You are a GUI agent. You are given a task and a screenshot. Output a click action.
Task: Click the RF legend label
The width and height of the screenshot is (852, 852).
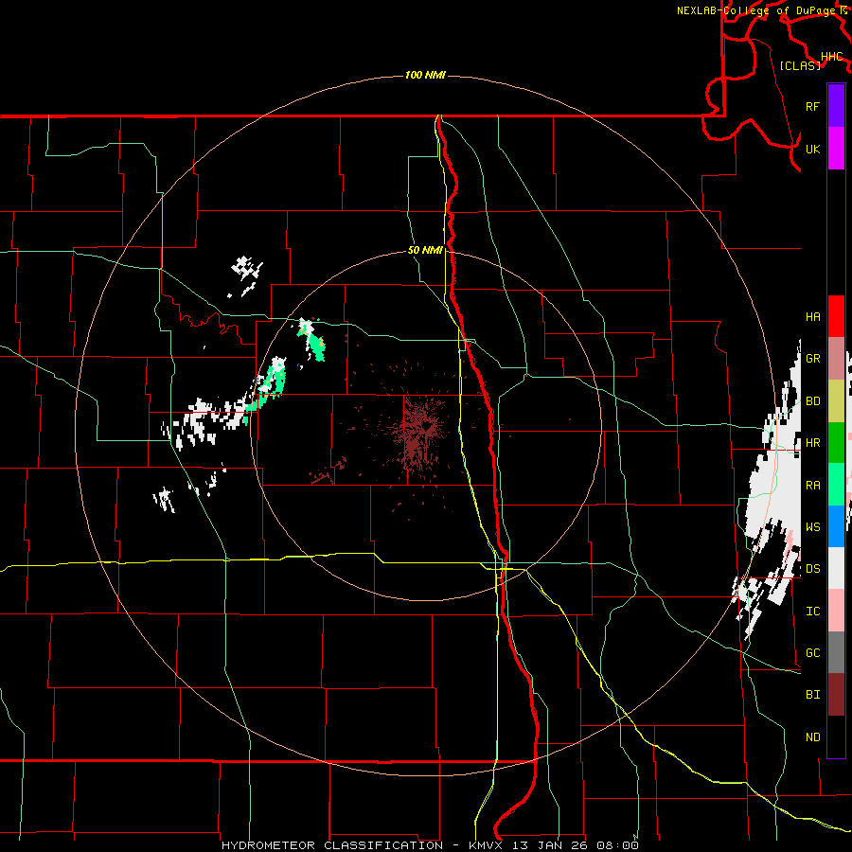pos(812,106)
